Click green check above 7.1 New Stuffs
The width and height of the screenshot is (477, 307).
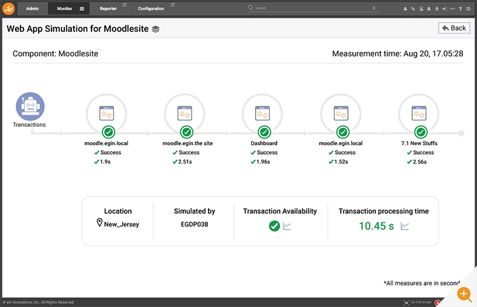click(421, 133)
